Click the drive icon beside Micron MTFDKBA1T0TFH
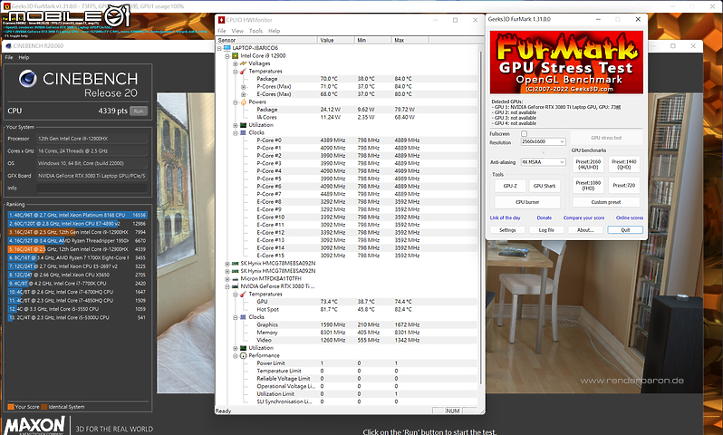Viewport: 723px width, 435px height. 236,278
